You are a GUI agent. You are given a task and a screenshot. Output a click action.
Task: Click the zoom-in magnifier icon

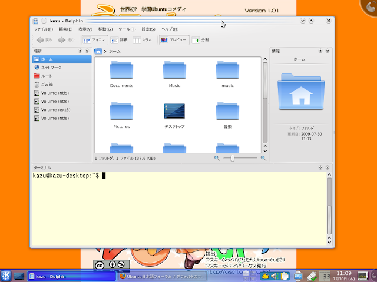tap(263, 158)
